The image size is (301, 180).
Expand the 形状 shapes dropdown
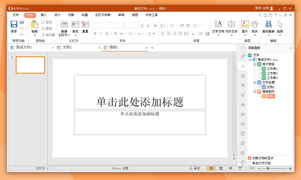(x=255, y=35)
